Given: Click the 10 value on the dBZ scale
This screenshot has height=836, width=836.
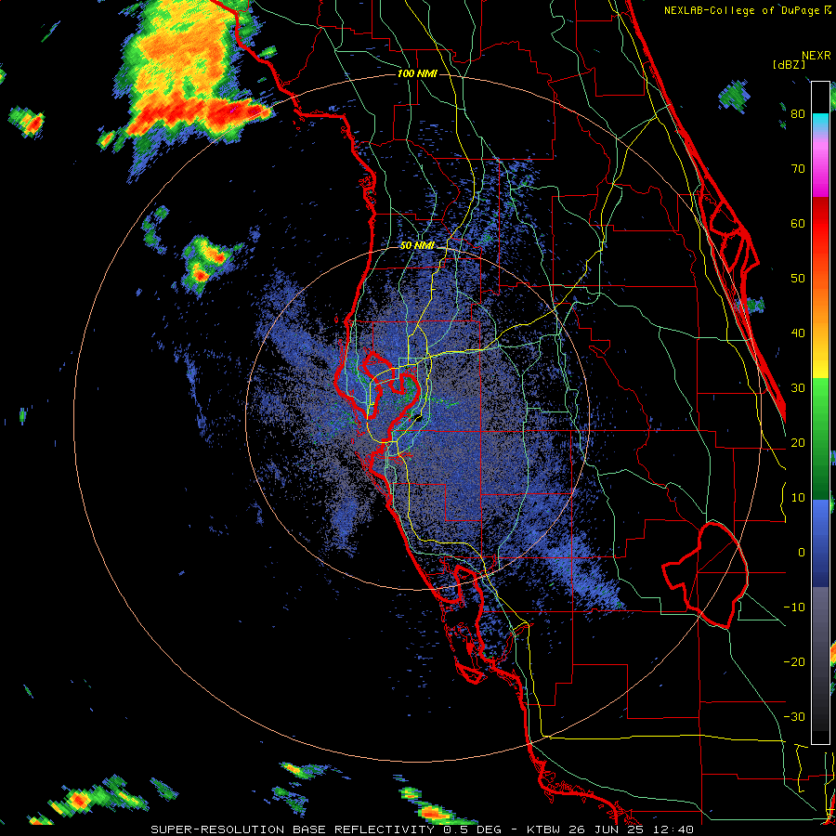Looking at the screenshot, I should pos(798,498).
